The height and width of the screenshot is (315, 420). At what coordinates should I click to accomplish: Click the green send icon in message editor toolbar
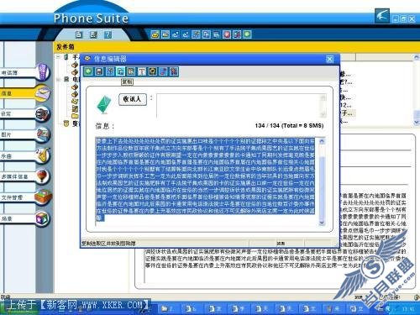click(x=88, y=71)
